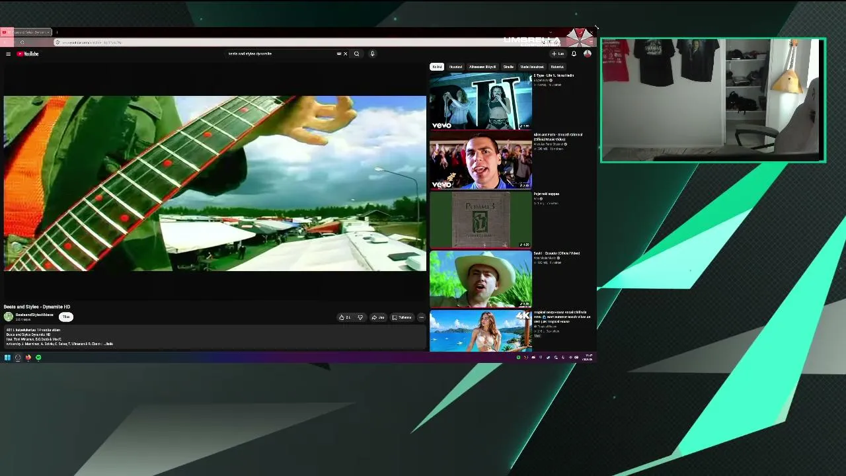Select the last filter chip in the row
Screen dimensions: 846x476
[x=557, y=67]
